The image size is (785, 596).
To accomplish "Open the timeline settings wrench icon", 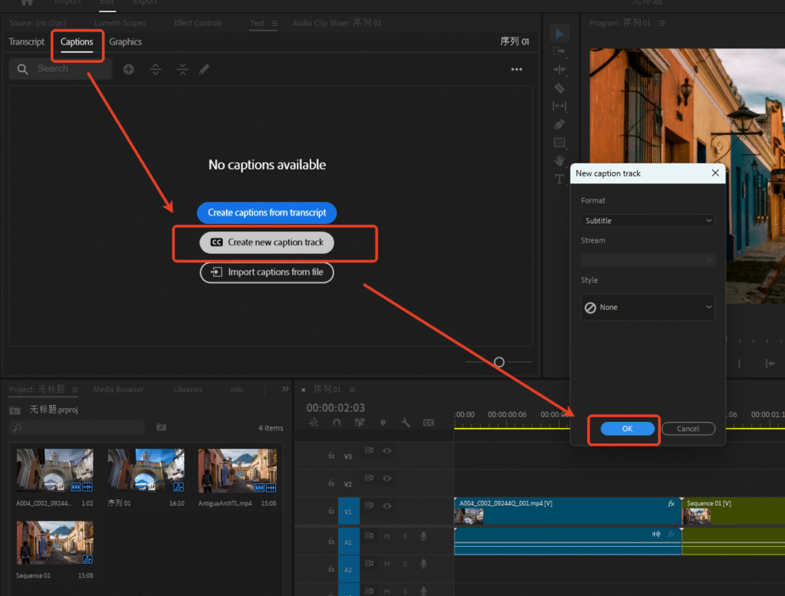I will coord(406,423).
